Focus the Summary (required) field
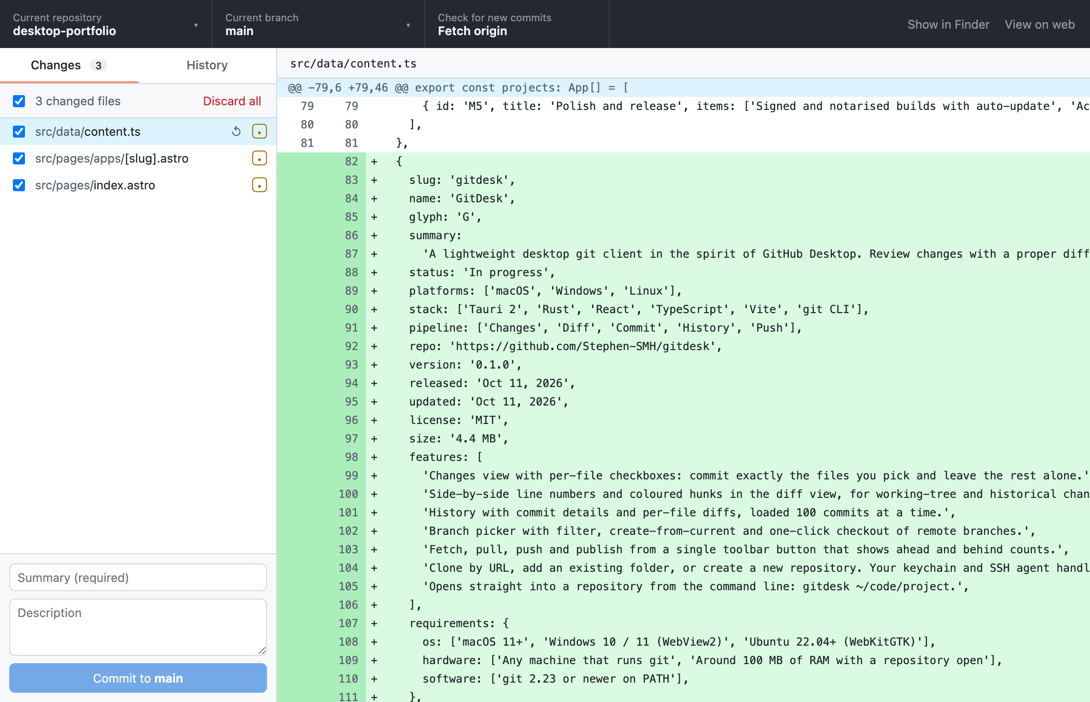Screen dimensions: 1090x702 click(x=138, y=577)
